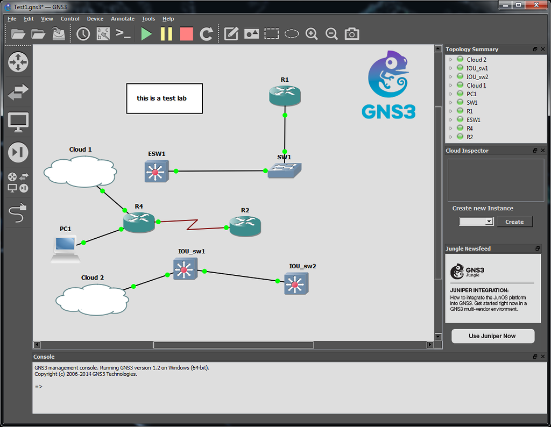Close the Topology Summary panel
The width and height of the screenshot is (551, 427).
pyautogui.click(x=543, y=49)
